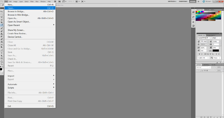Select the Rectangular Marquee tool
Viewport: 224px width, 118px height.
(x=2, y=14)
